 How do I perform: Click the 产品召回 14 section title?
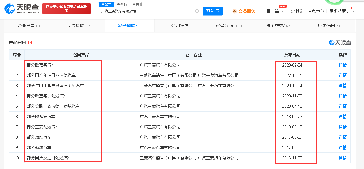(x=20, y=43)
